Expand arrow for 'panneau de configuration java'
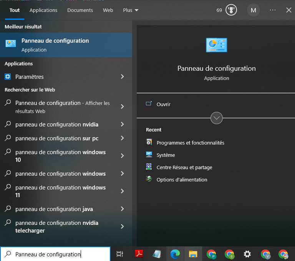The height and width of the screenshot is (261, 295). 122,209
